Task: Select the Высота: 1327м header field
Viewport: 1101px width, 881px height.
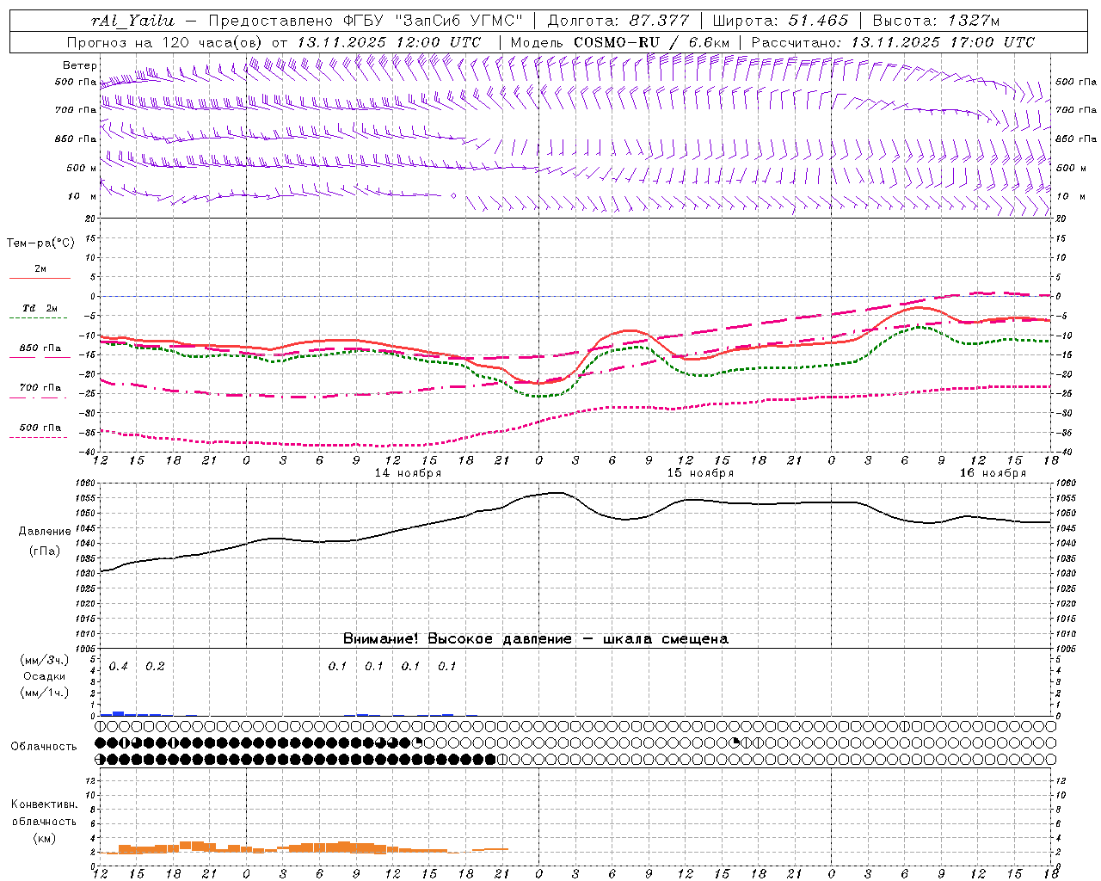Action: (936, 21)
